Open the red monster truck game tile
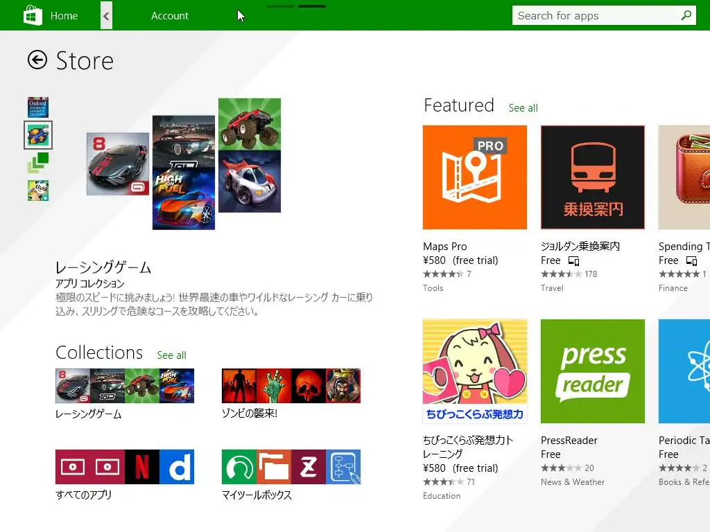 250,125
